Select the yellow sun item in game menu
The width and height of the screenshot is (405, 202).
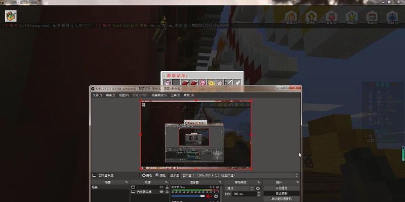click(x=211, y=83)
